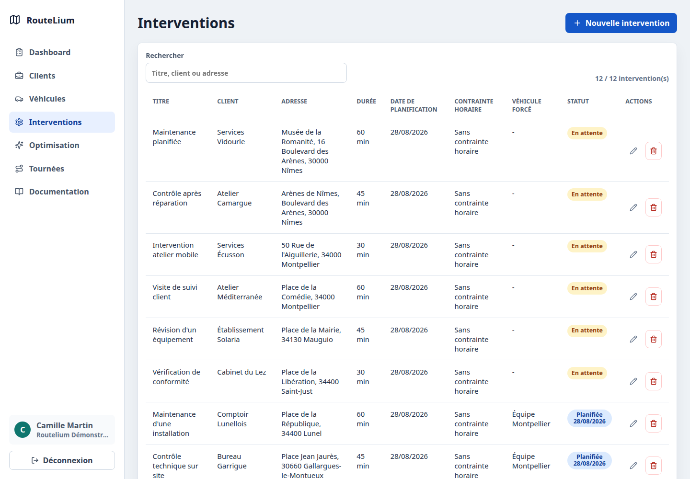This screenshot has height=479, width=690.
Task: Click the STATUT column header
Action: pyautogui.click(x=578, y=102)
